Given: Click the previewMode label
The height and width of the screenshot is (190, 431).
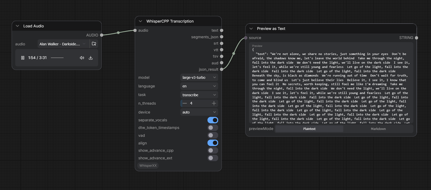Looking at the screenshot, I should point(261,129).
